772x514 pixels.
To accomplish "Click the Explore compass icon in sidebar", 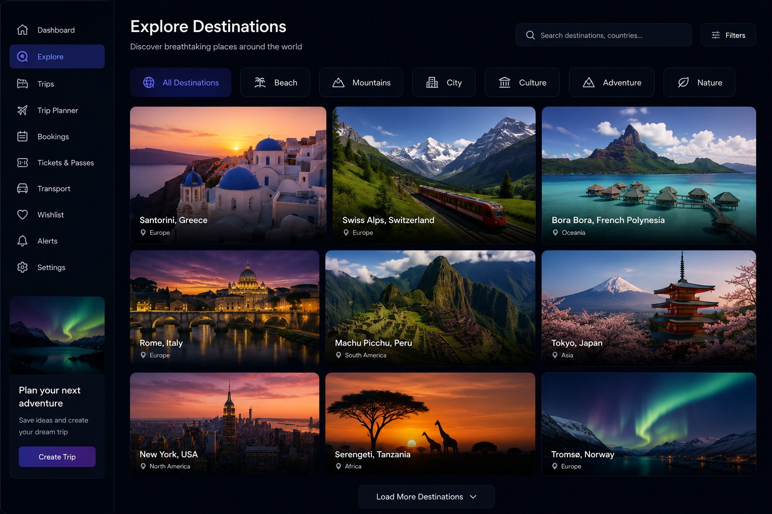I will (23, 57).
